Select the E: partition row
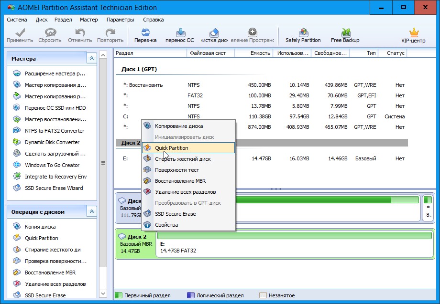The height and width of the screenshot is (304, 440). [262, 158]
